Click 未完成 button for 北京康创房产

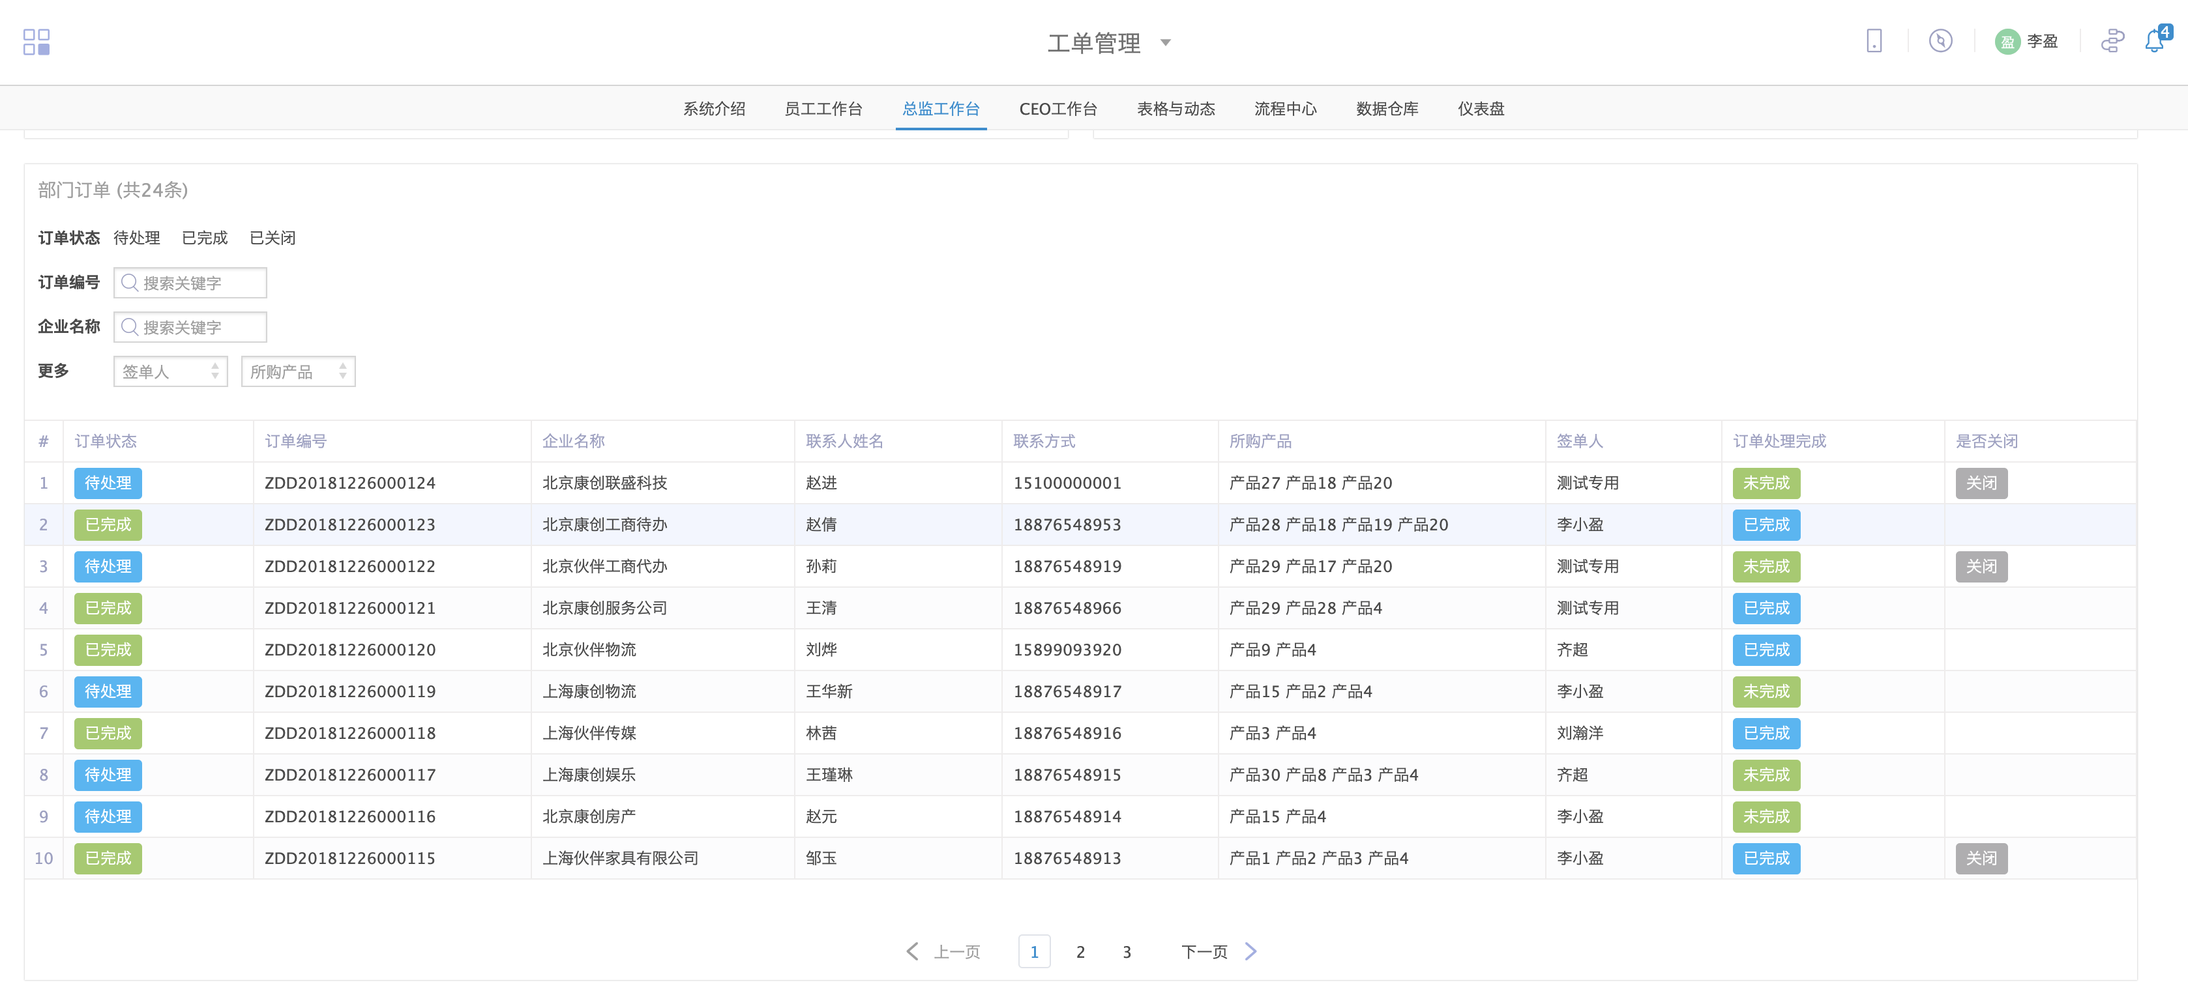(1766, 816)
